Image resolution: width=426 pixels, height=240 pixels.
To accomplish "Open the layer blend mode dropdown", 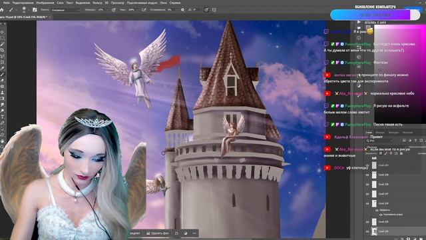I will click(x=386, y=147).
